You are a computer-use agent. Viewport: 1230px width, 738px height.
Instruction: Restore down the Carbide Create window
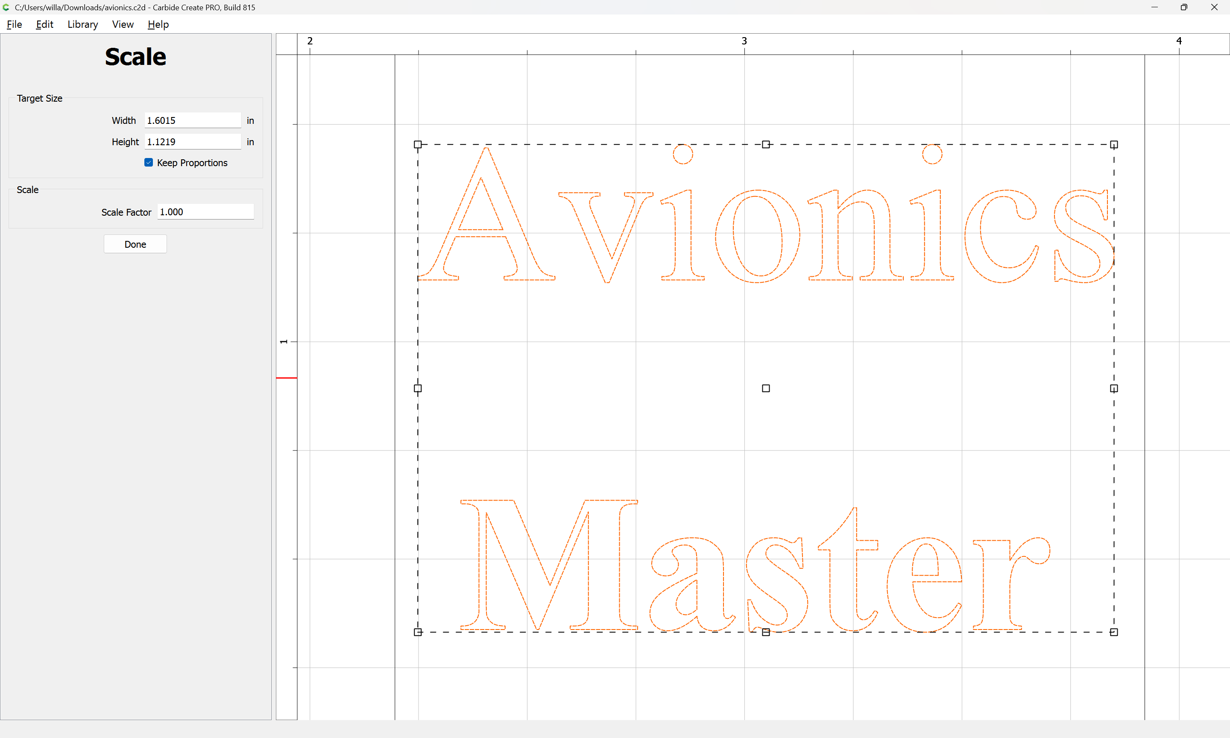coord(1184,7)
